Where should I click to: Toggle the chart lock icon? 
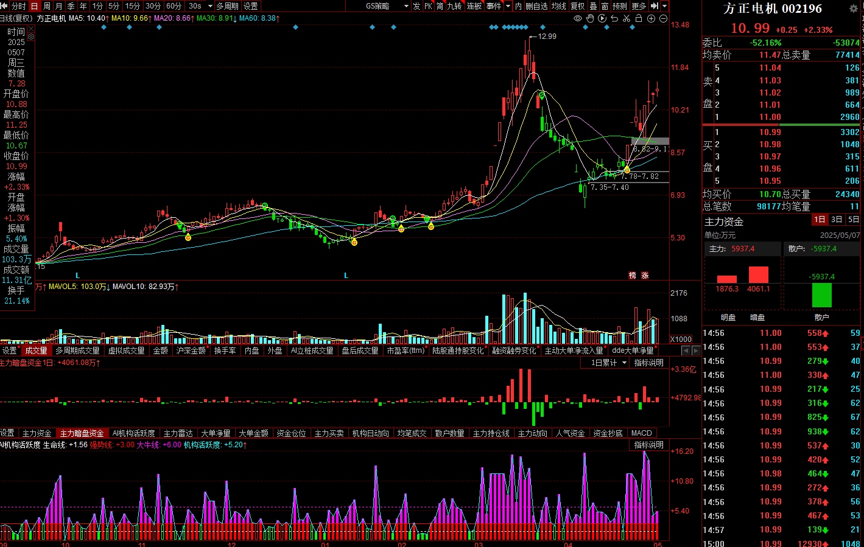coord(639,18)
